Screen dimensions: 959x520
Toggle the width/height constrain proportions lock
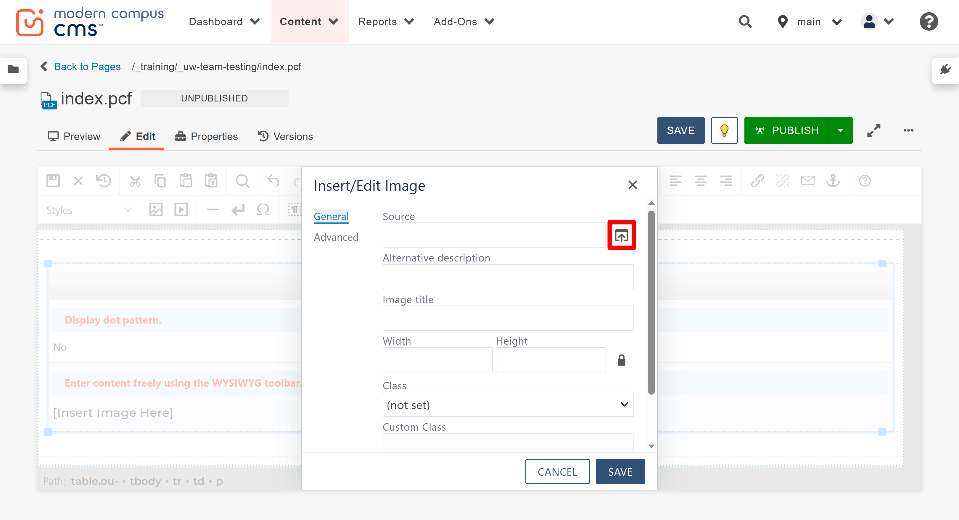(621, 359)
